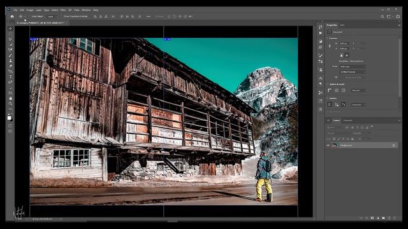This screenshot has width=408, height=229.
Task: Open the search magnifier in options bar
Action: [382, 17]
